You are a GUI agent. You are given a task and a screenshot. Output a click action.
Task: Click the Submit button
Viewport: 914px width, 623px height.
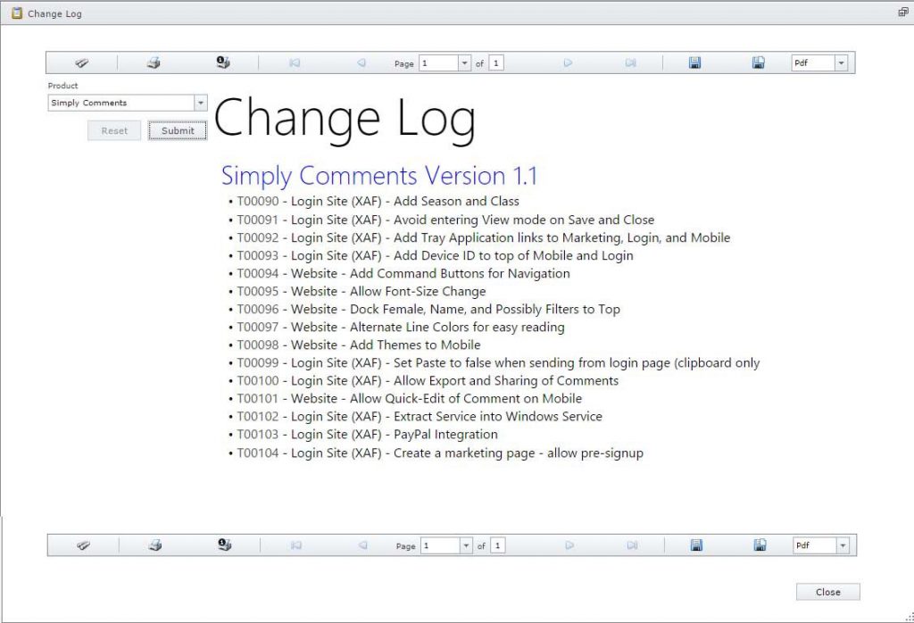click(178, 130)
